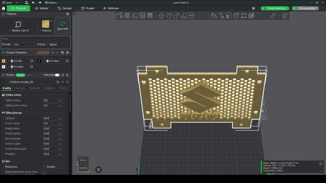This screenshot has width=326, height=183.
Task: Switch to the Projekt tab
Action: (x=88, y=8)
